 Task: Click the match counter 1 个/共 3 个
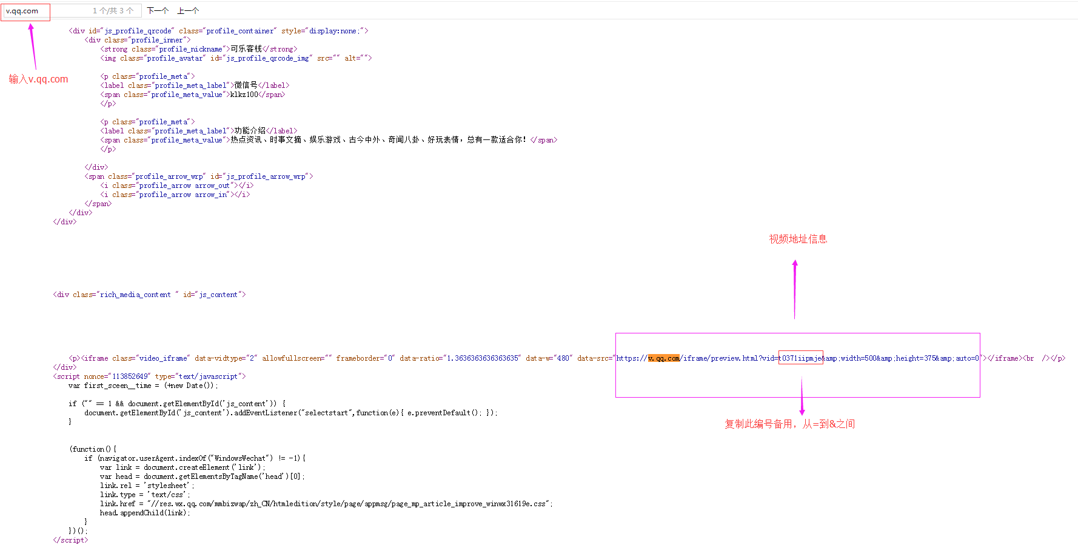(113, 11)
